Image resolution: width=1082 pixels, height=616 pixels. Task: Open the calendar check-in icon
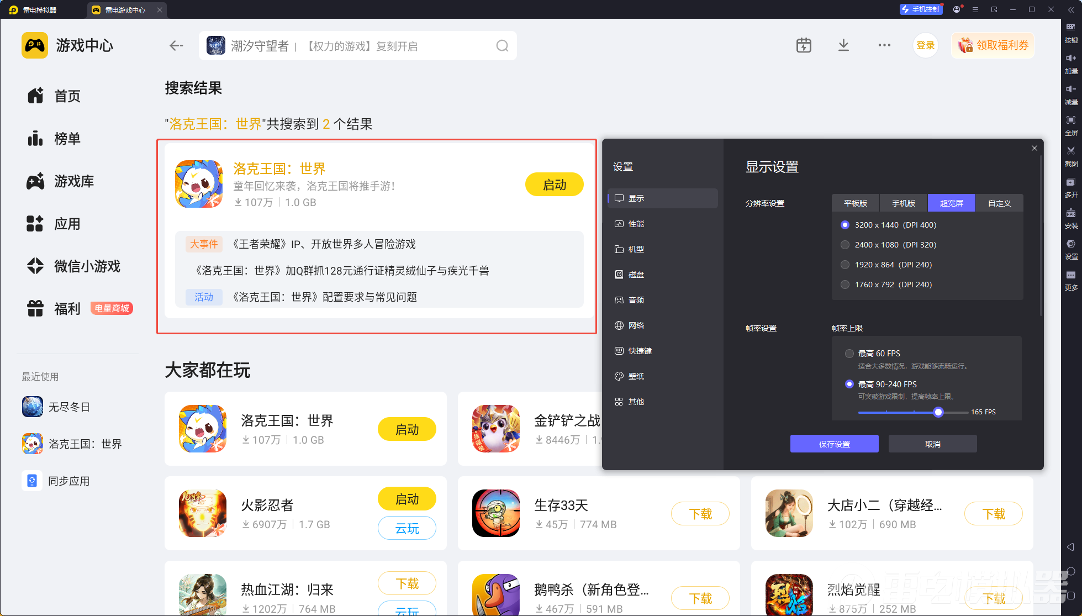coord(804,45)
